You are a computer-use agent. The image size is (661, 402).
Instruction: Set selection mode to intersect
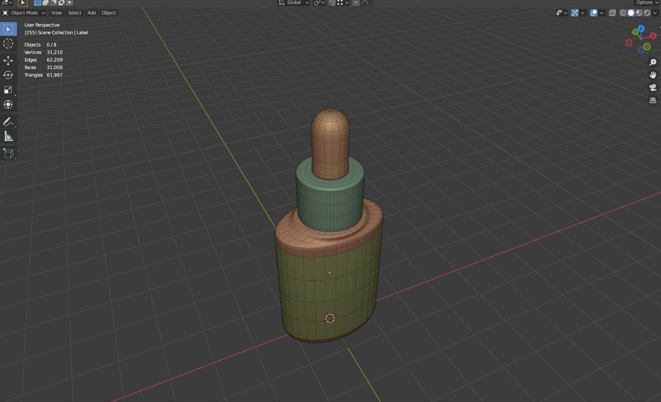69,3
